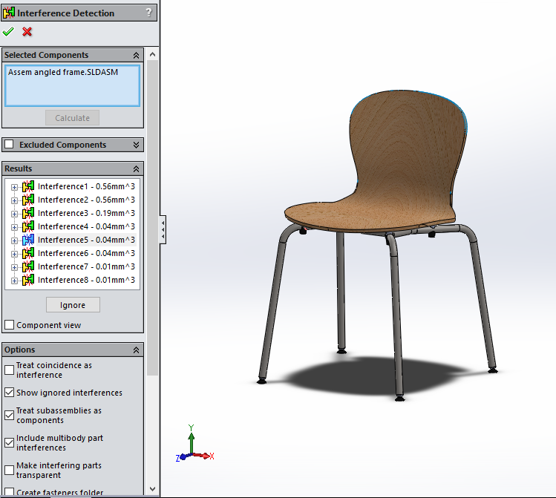Select Interference5 - 0.04mm^3 result row
The height and width of the screenshot is (498, 556).
86,240
